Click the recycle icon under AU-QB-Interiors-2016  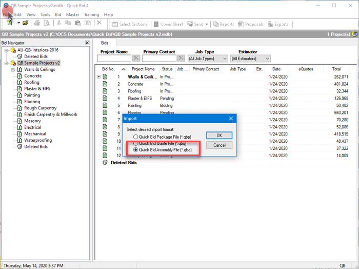[20, 56]
